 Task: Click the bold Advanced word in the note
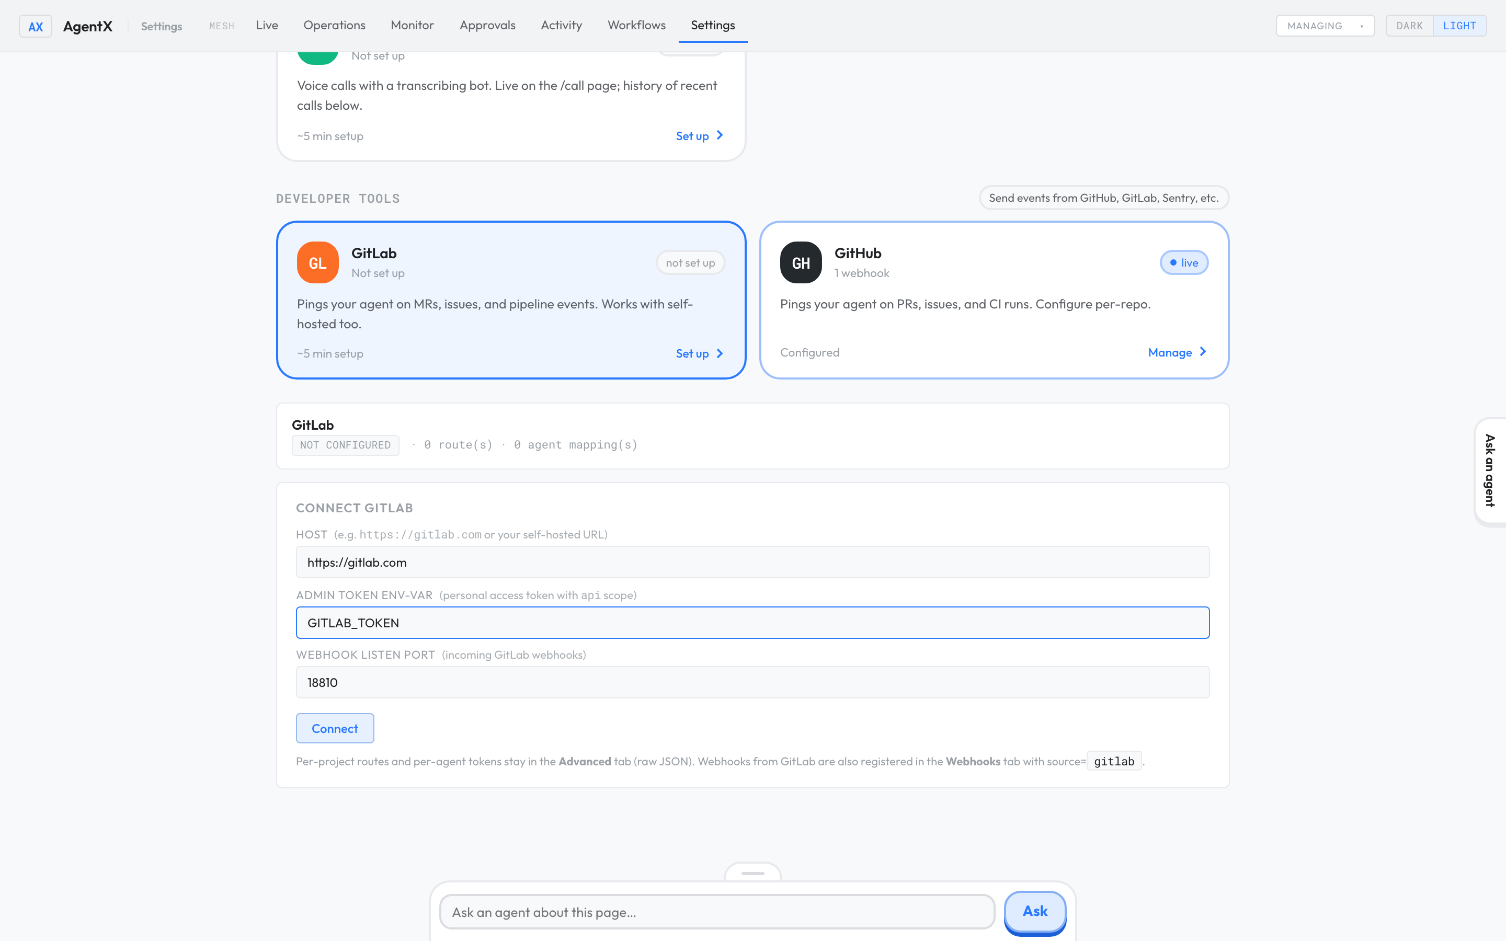(x=585, y=761)
